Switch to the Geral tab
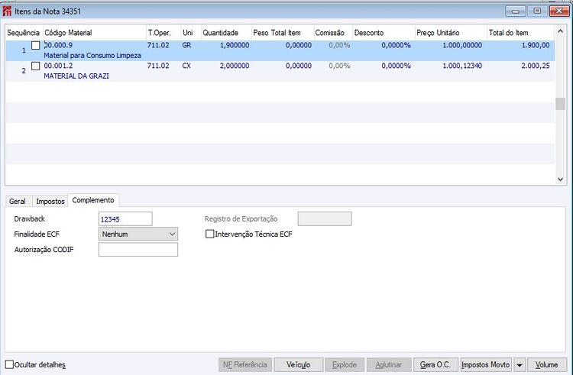The width and height of the screenshot is (573, 375). (17, 201)
